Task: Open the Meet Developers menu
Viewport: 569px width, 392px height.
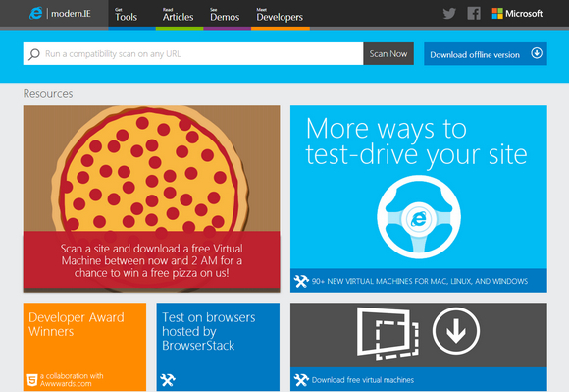Action: click(x=280, y=15)
